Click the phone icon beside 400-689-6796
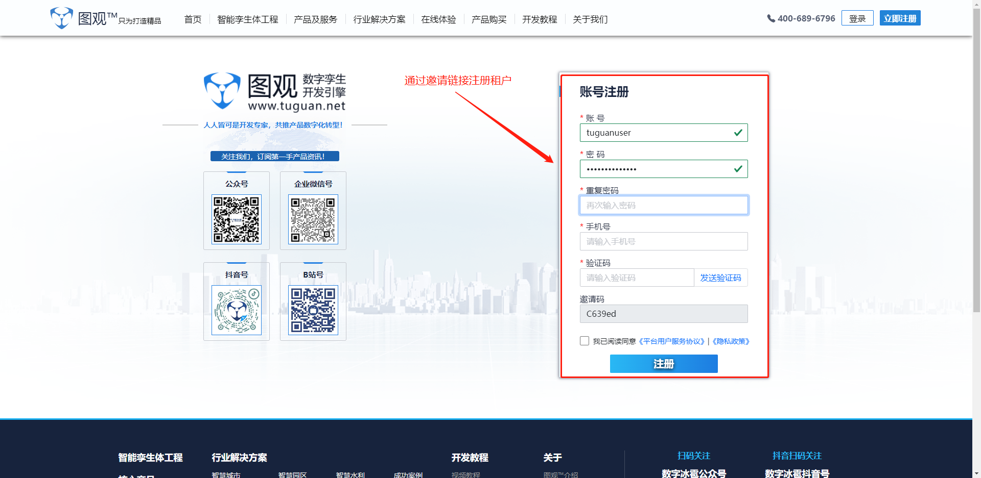Screen dimensions: 981x478 [x=771, y=19]
